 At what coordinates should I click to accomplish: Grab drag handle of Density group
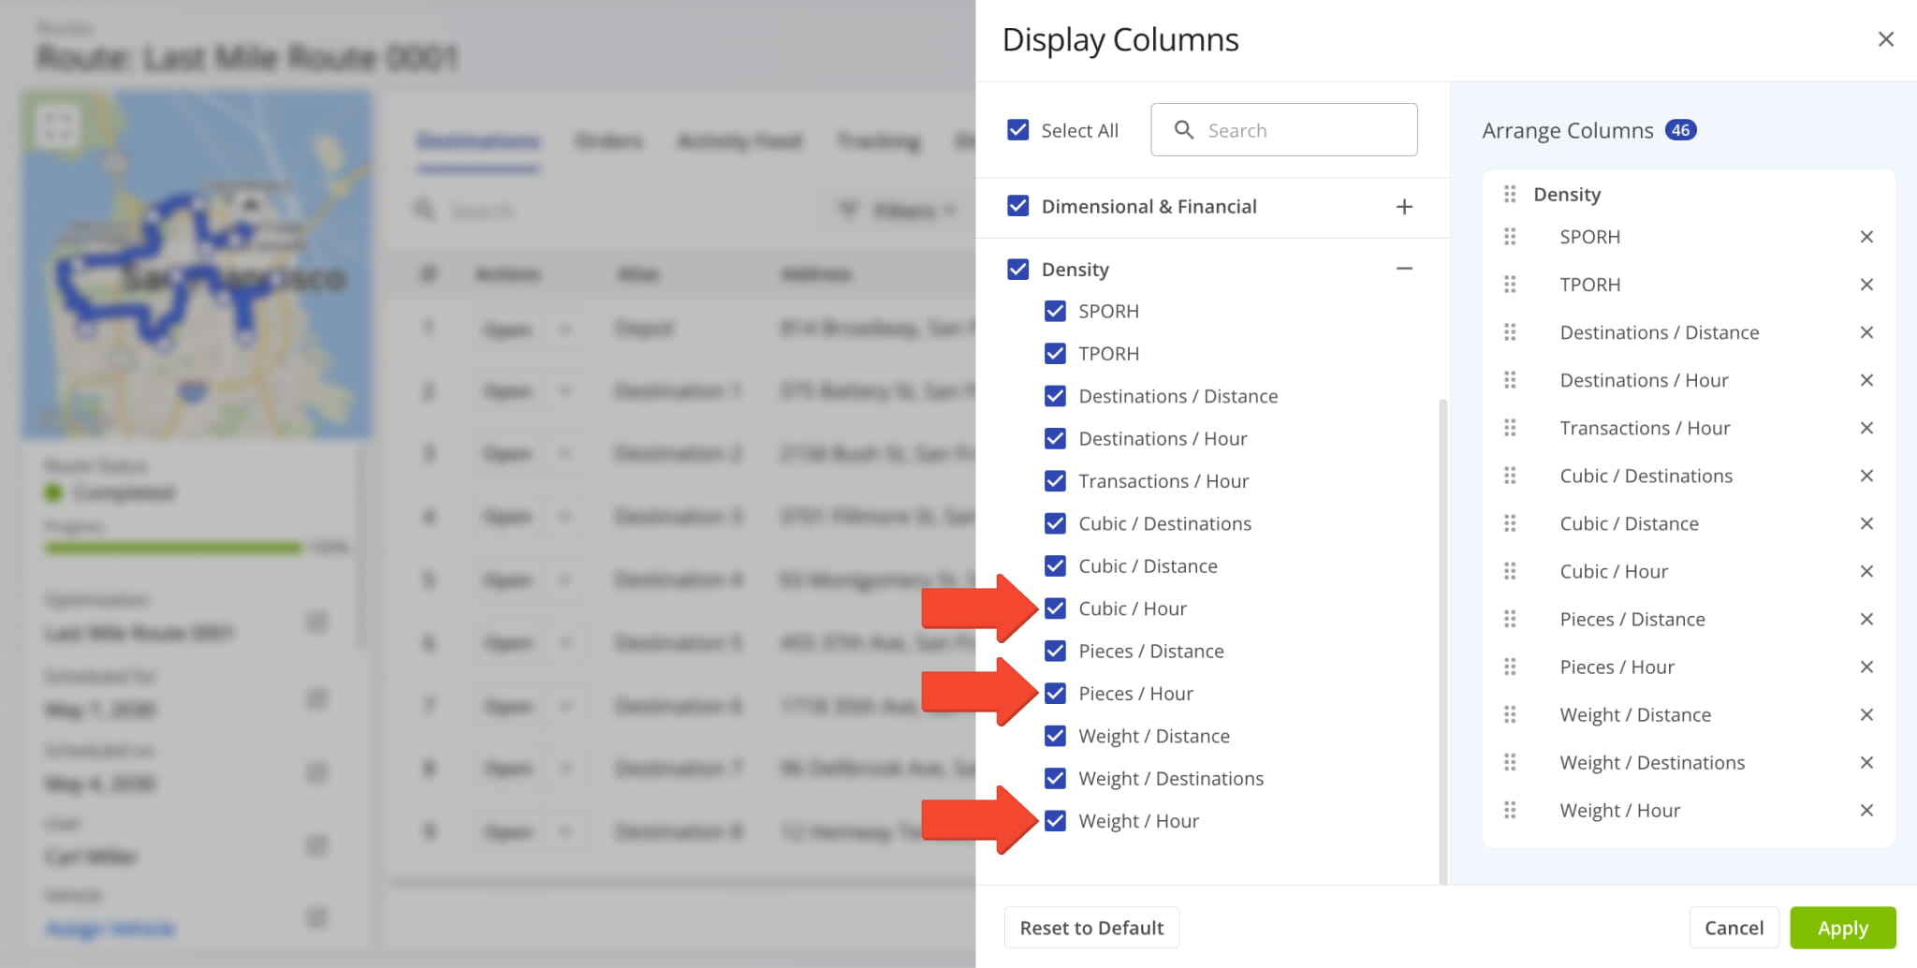1510,194
